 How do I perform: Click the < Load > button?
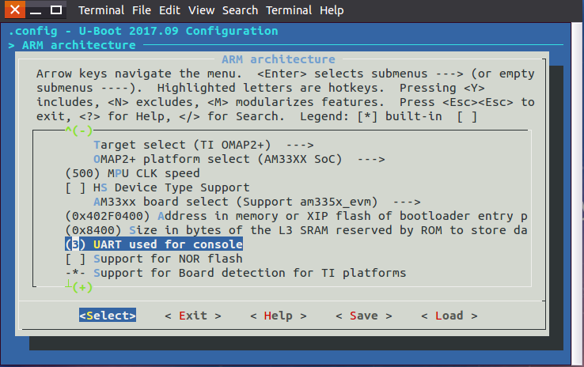pyautogui.click(x=449, y=316)
